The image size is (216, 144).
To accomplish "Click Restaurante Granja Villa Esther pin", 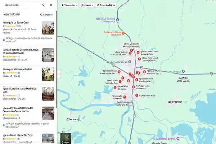I will click(123, 33).
